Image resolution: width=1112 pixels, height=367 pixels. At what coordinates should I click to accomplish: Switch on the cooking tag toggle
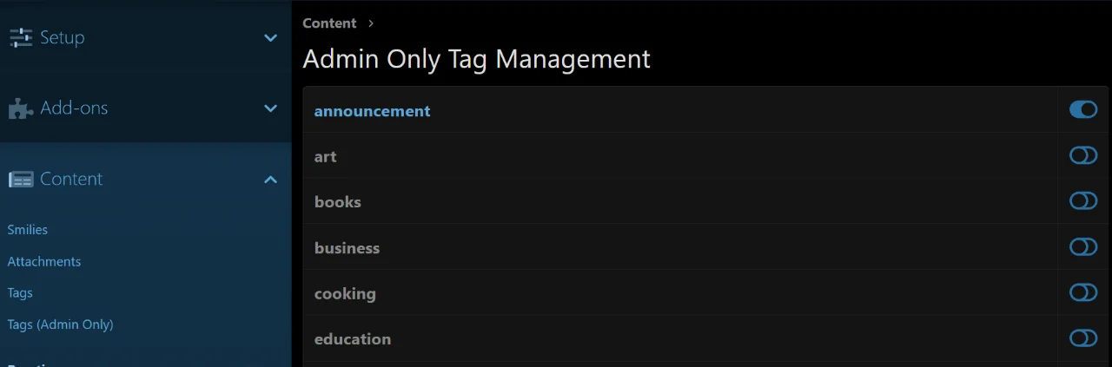pos(1083,293)
